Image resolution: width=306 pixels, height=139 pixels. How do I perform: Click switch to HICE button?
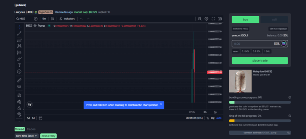click(x=241, y=29)
